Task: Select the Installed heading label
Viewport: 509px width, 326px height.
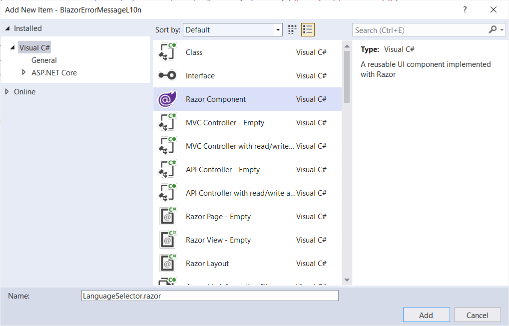Action: pyautogui.click(x=28, y=28)
